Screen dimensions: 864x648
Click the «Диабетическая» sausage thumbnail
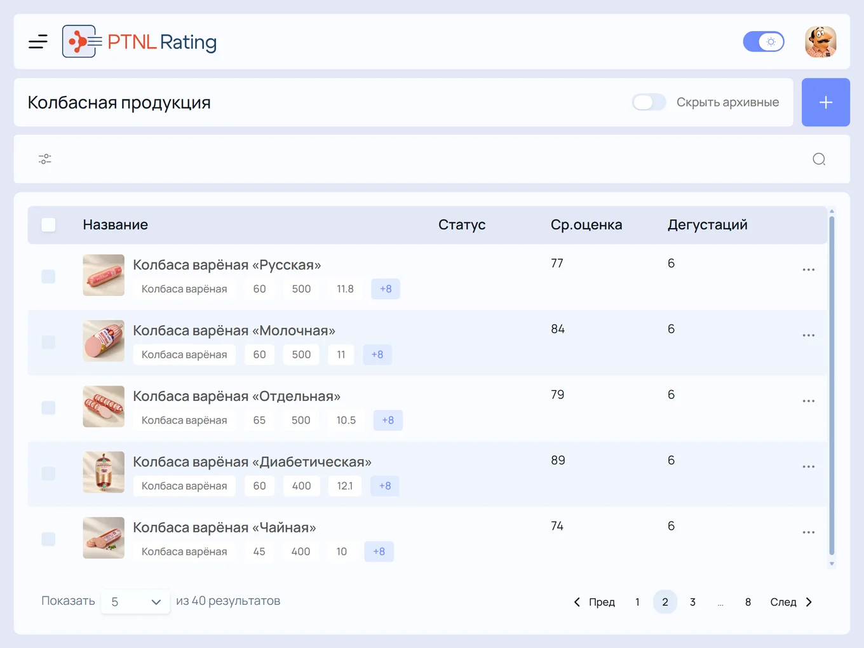pyautogui.click(x=104, y=472)
